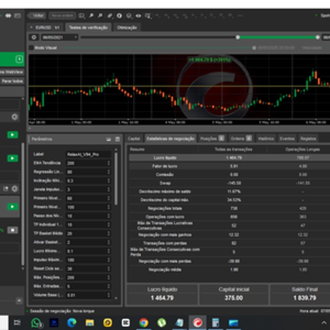Viewport: 330px width, 330px height.
Task: Open the Posições tab
Action: tap(212, 139)
